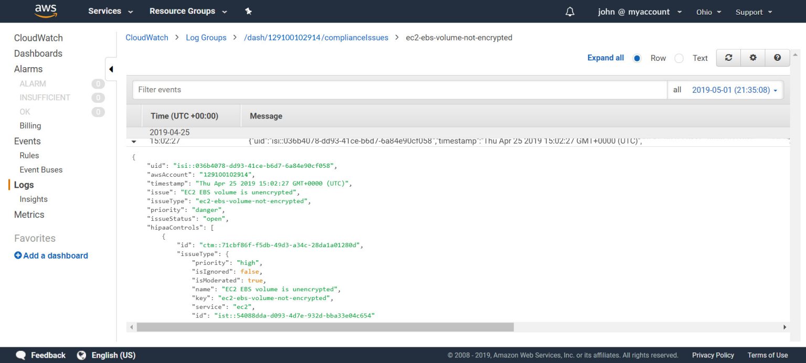
Task: Open the log view settings gear
Action: [x=753, y=58]
